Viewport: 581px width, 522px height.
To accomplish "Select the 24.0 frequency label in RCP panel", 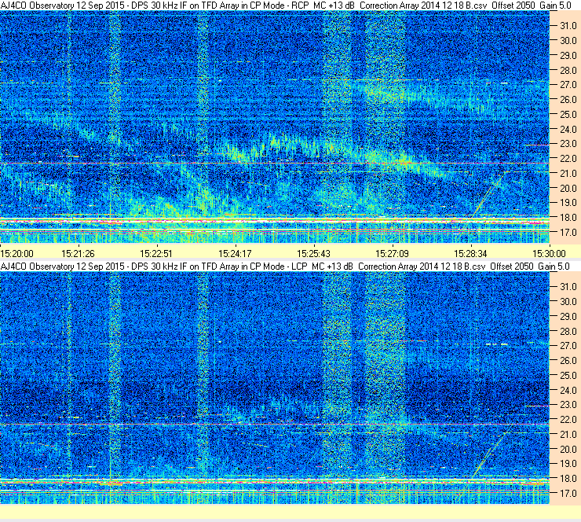I will pyautogui.click(x=568, y=130).
